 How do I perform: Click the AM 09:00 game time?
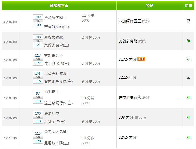[10, 118]
